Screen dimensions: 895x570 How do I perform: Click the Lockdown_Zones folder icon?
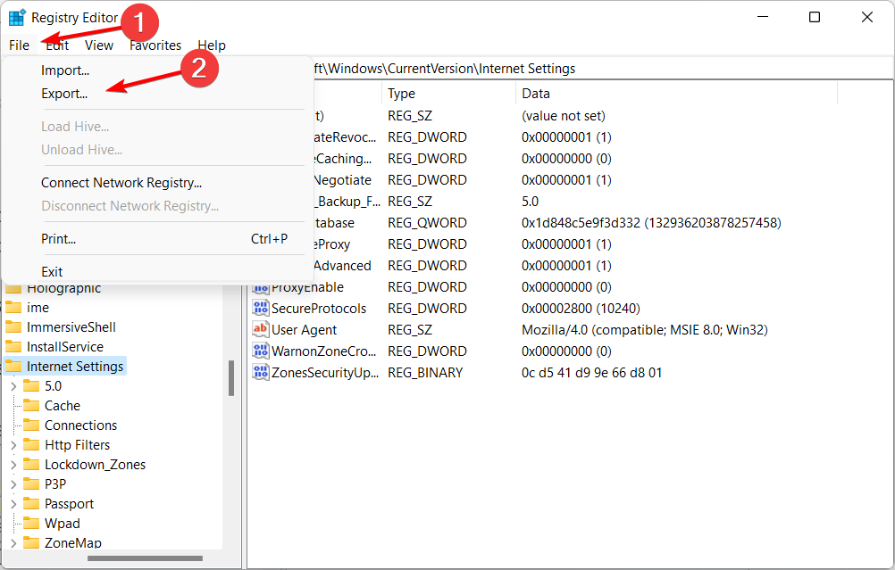tap(31, 465)
